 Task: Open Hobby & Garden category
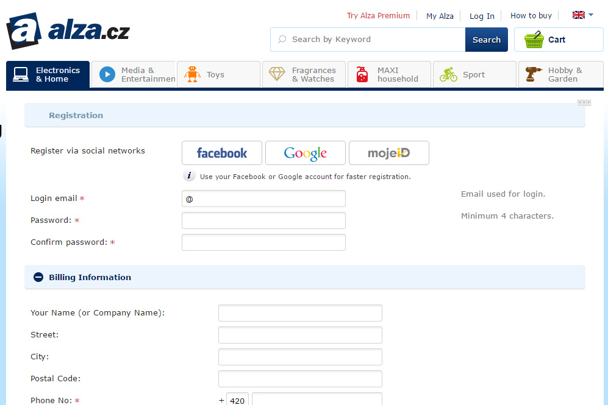(560, 74)
